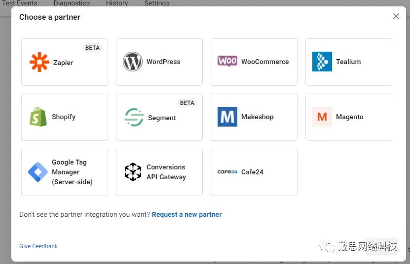Image resolution: width=410 pixels, height=264 pixels.
Task: Click the Zapier asterisk logo icon
Action: point(39,62)
